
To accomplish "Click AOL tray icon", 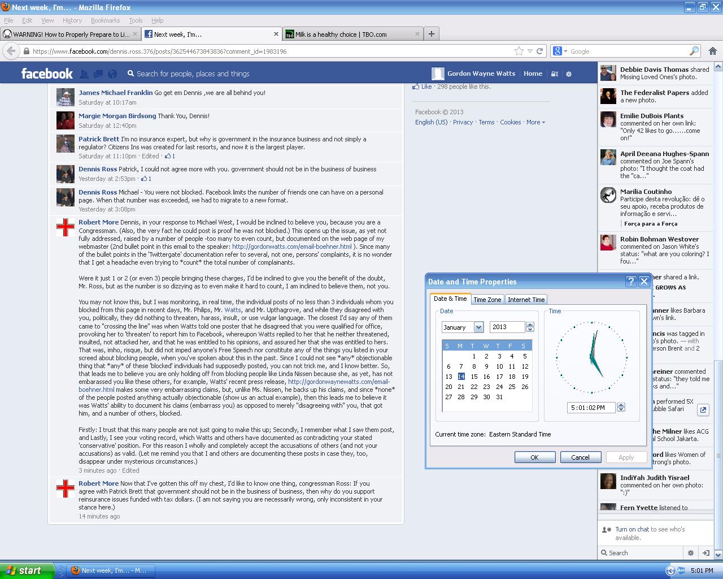I will 681,571.
